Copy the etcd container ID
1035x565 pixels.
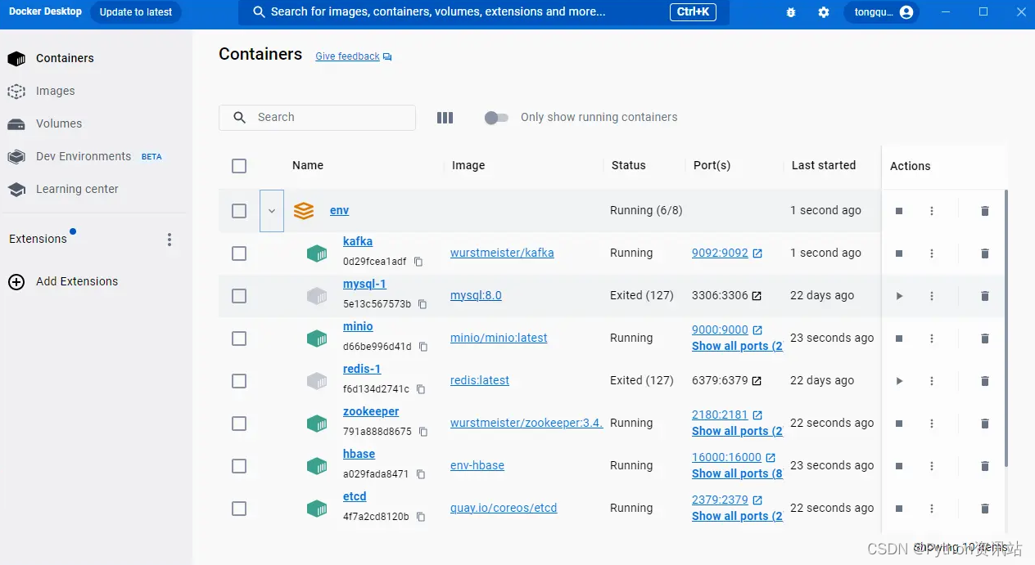click(421, 517)
